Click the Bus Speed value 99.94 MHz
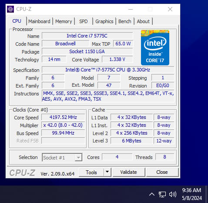Image resolution: width=208 pixels, height=203 pixels. [x=63, y=133]
